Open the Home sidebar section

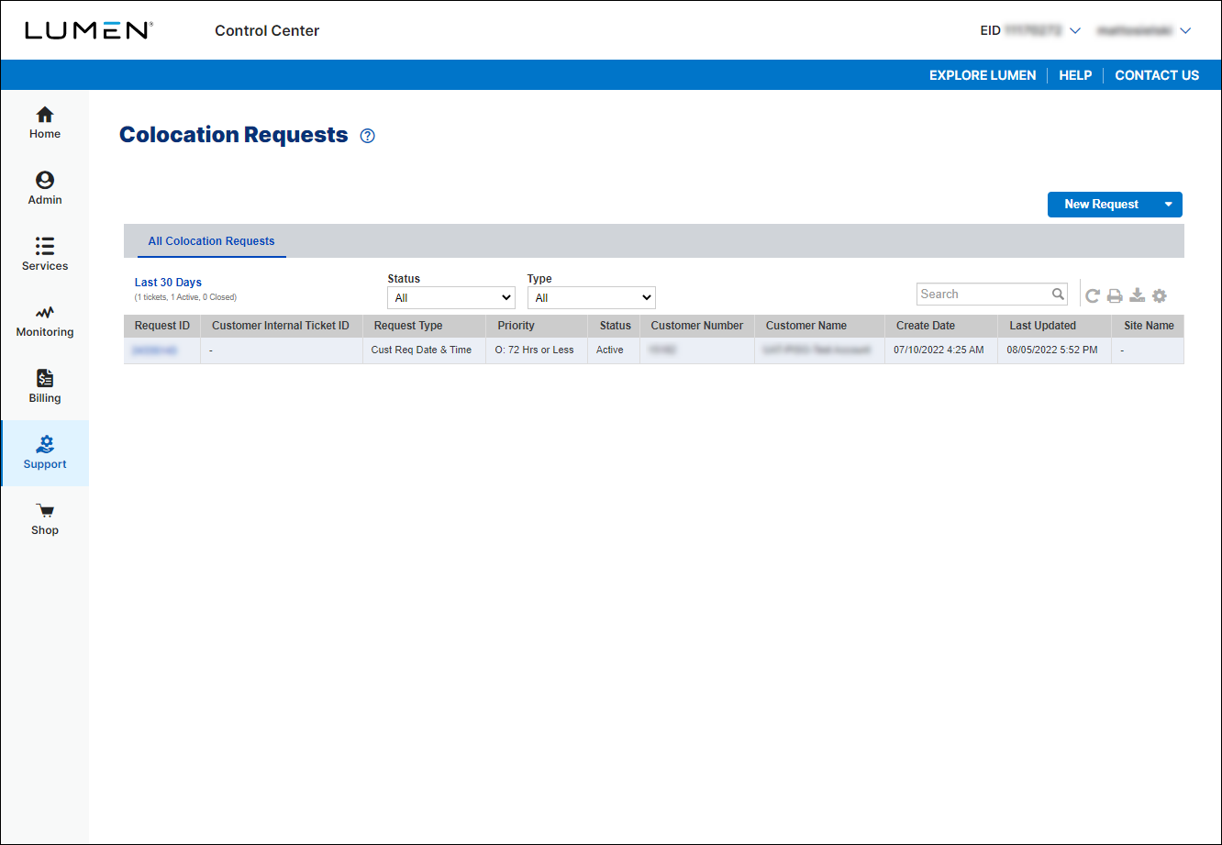45,123
